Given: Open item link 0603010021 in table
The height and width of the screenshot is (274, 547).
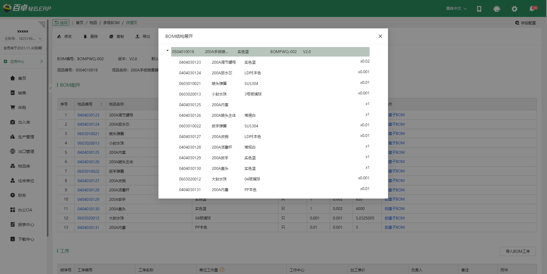Looking at the screenshot, I should [x=88, y=134].
